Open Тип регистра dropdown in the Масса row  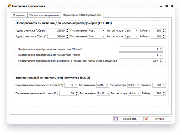tap(131, 36)
